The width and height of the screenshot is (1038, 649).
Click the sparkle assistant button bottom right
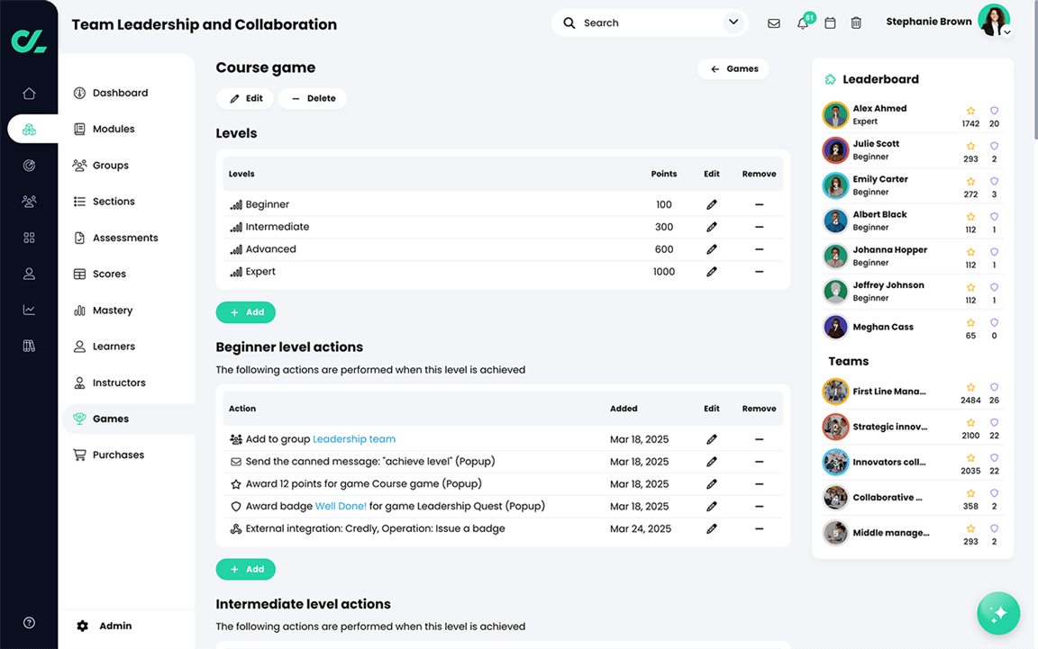click(x=998, y=613)
